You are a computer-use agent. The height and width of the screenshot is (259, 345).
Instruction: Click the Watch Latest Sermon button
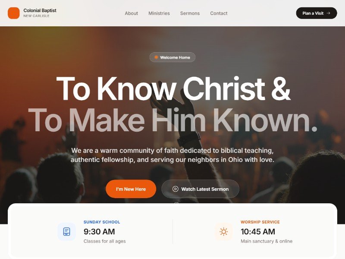pyautogui.click(x=200, y=189)
